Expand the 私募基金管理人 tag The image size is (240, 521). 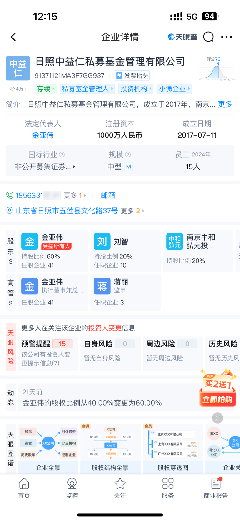[87, 89]
